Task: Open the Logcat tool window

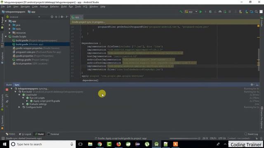Action: point(25,134)
